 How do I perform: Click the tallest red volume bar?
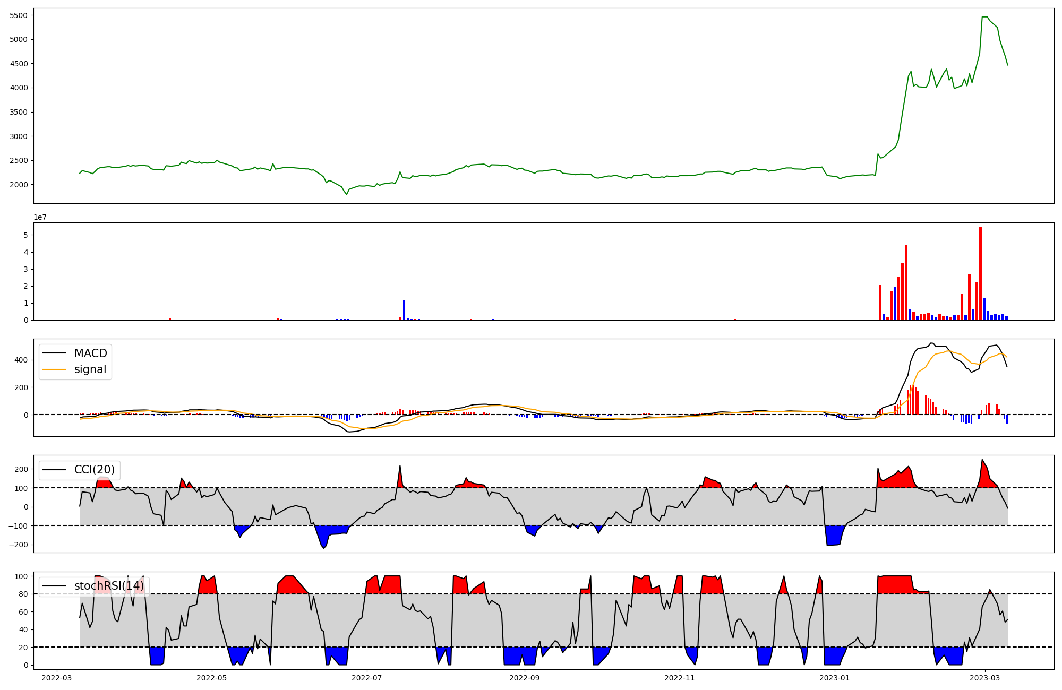[x=980, y=273]
